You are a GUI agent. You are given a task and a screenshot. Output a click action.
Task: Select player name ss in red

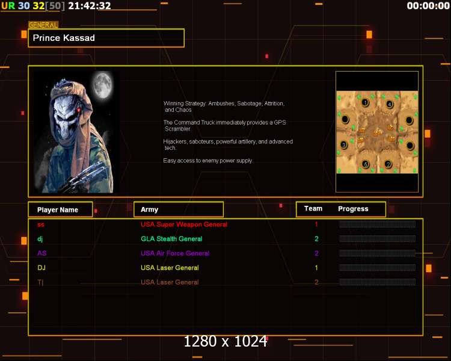[41, 224]
